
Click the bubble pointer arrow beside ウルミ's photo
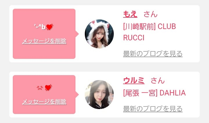click(x=77, y=95)
